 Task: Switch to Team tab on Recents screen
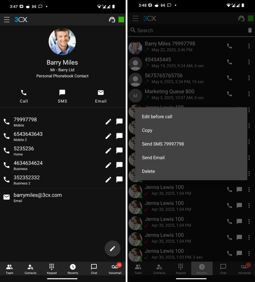(x=138, y=269)
